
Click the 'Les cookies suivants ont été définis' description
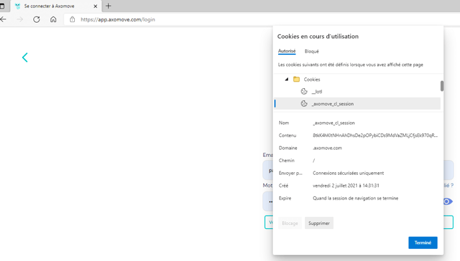350,65
